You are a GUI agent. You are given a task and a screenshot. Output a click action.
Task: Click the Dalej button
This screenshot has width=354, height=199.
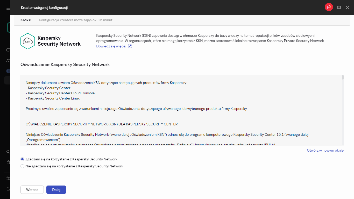[56, 190]
